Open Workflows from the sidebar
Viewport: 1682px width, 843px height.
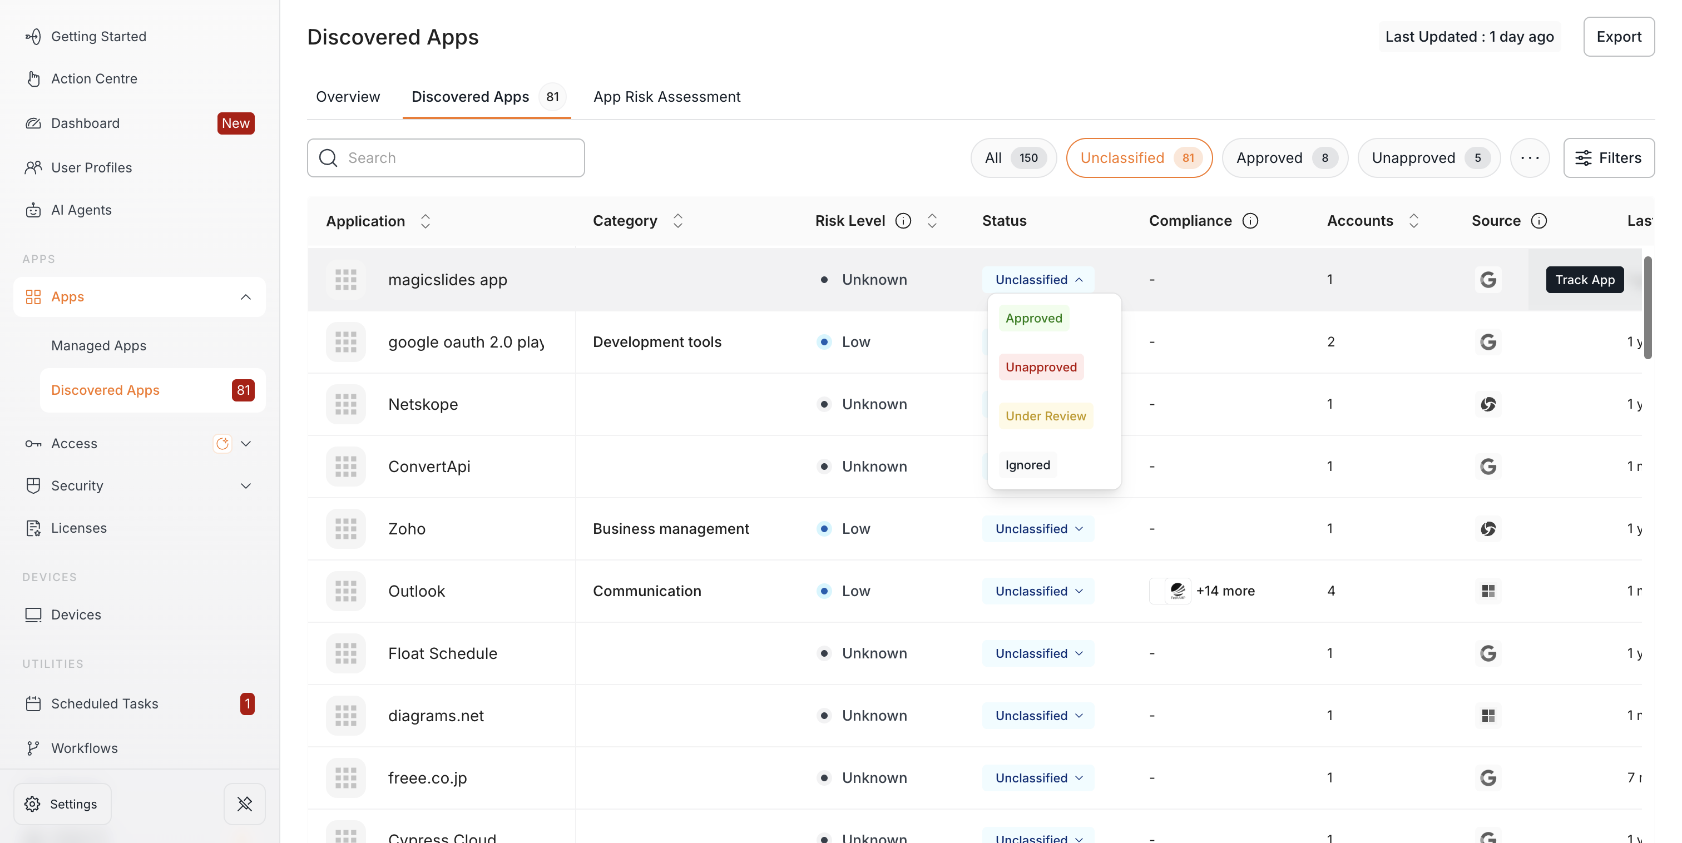pos(72,748)
